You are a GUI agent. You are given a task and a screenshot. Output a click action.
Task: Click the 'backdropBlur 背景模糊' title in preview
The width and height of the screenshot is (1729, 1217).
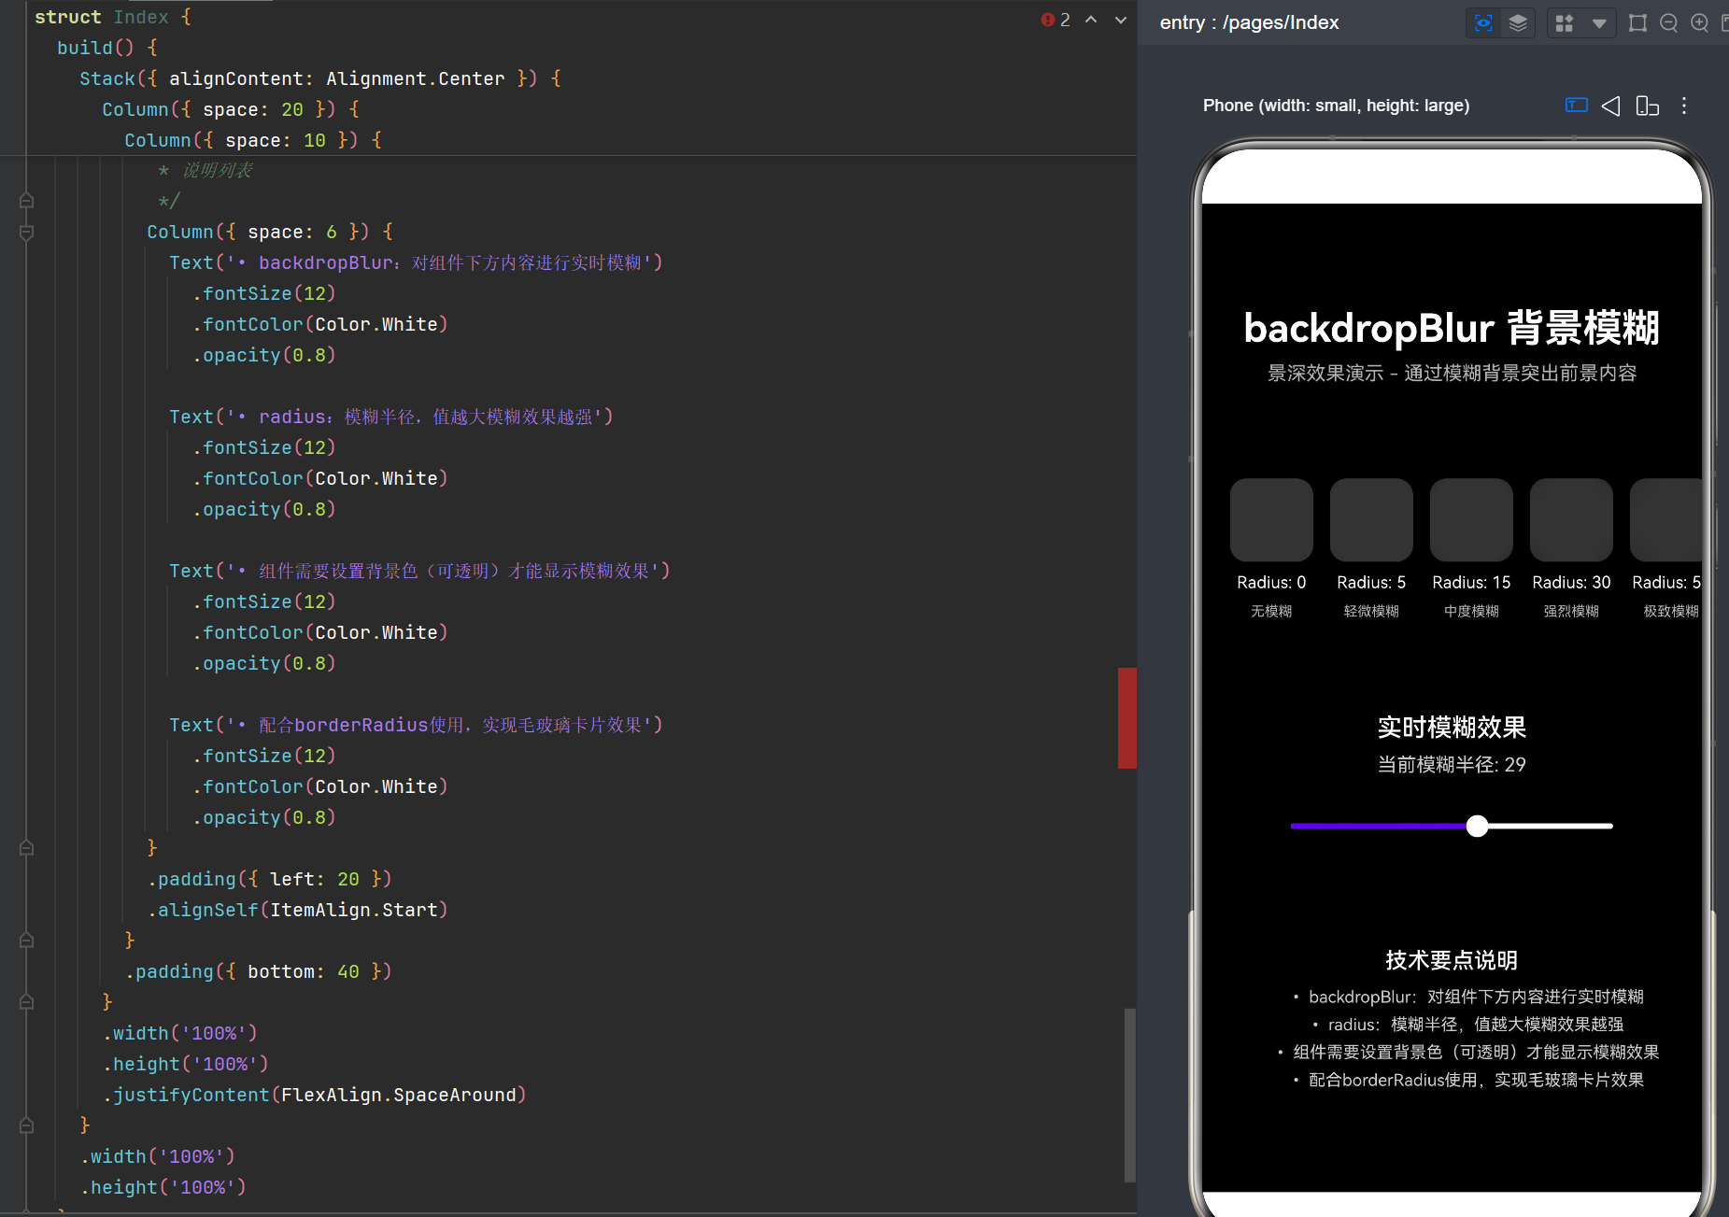(x=1452, y=328)
